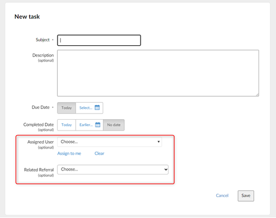
Task: Click the New task heading
Action: point(27,16)
